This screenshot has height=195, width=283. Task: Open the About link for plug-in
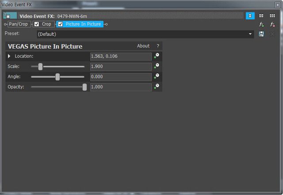143,46
